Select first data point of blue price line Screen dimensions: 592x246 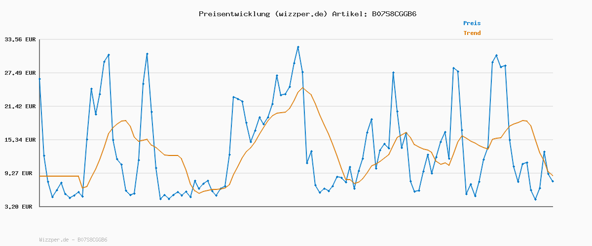[x=39, y=79]
